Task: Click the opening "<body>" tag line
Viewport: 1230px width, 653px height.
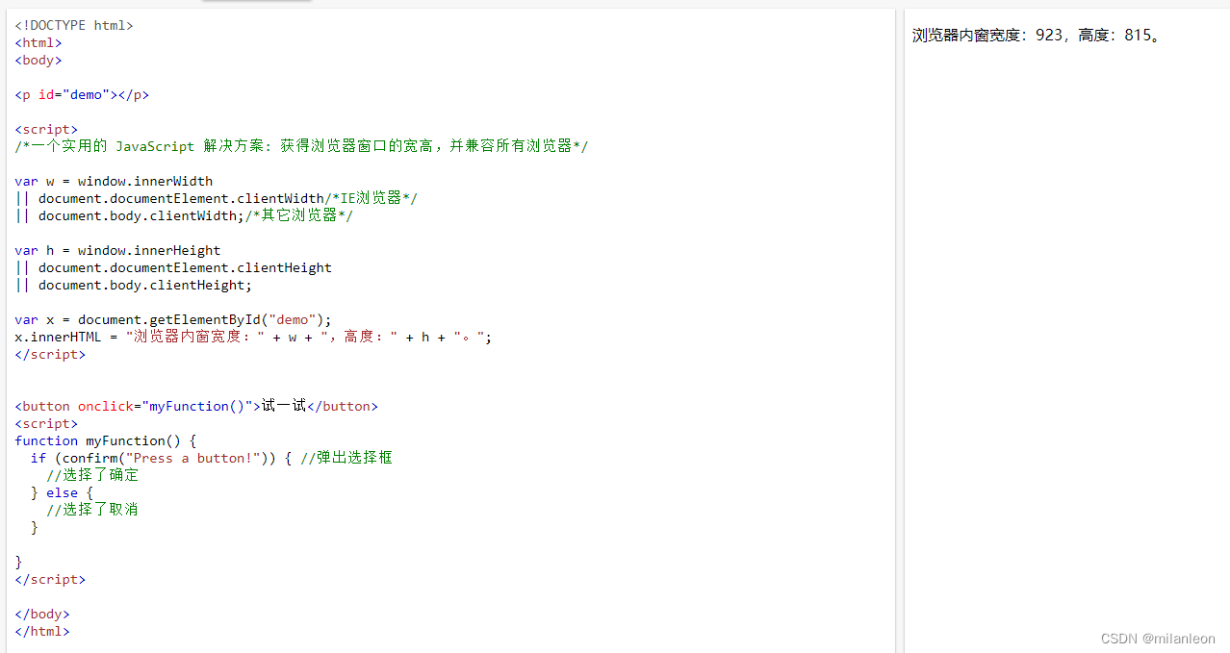Action: tap(38, 61)
